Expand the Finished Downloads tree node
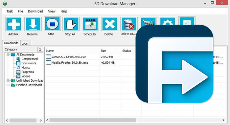Image resolution: width=230 pixels, height=125 pixels. [8, 85]
